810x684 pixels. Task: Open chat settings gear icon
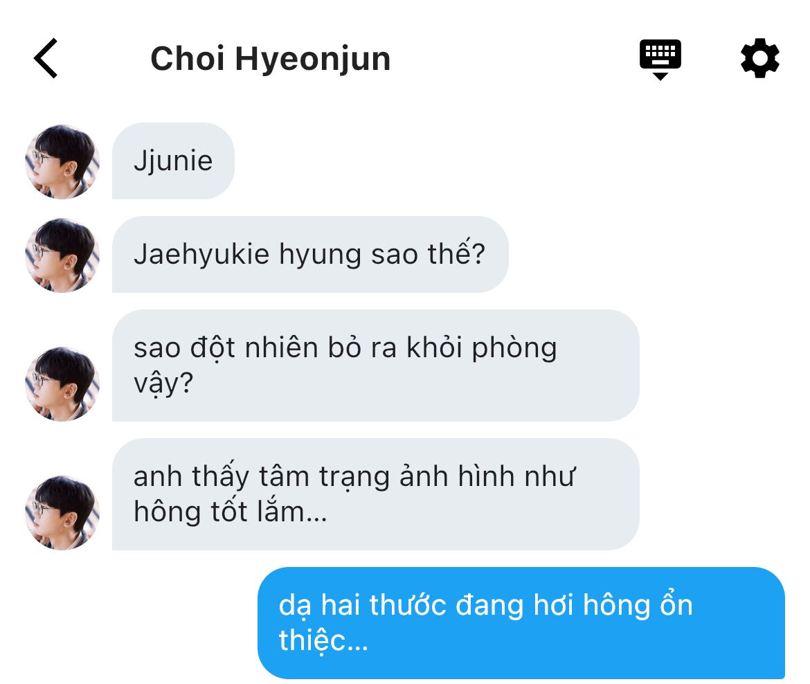[759, 58]
